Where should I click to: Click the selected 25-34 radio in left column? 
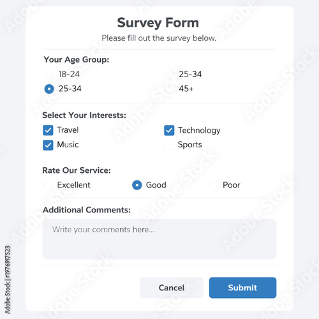tap(49, 89)
